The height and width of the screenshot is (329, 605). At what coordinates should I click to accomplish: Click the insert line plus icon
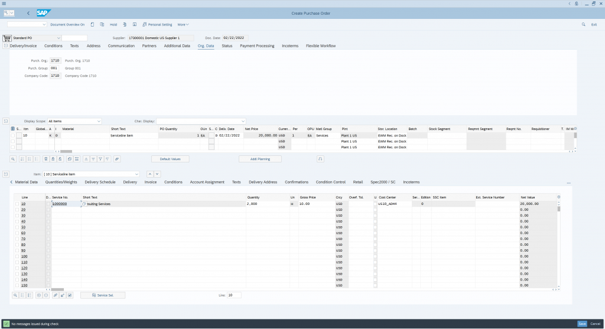coord(39,295)
